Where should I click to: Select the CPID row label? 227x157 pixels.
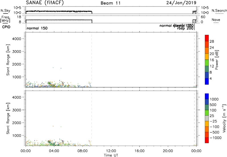pos(6,27)
